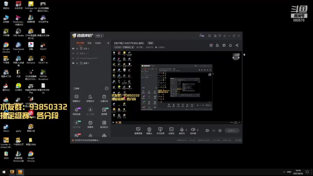
Task: Edit the CS:GO category selector
Action: pos(124,47)
